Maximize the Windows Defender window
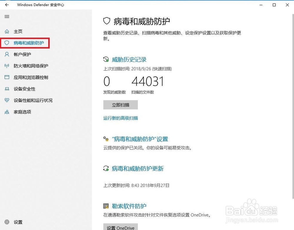This screenshot has width=294, height=230. [274, 5]
